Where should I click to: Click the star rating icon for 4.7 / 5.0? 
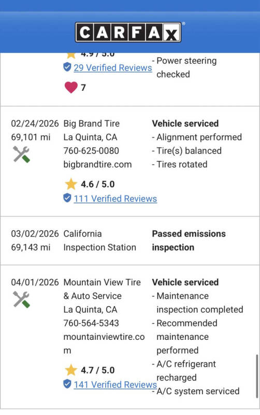(x=71, y=370)
